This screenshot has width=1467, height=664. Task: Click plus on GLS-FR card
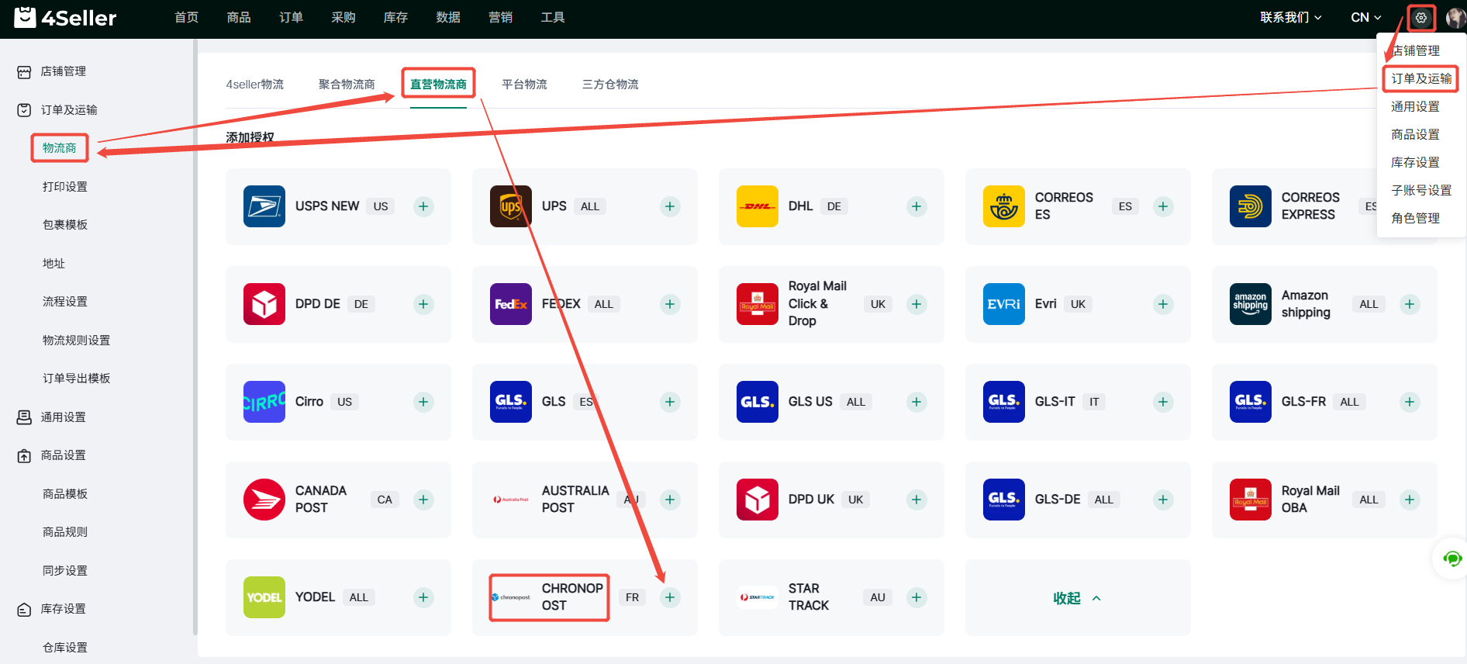click(1410, 402)
